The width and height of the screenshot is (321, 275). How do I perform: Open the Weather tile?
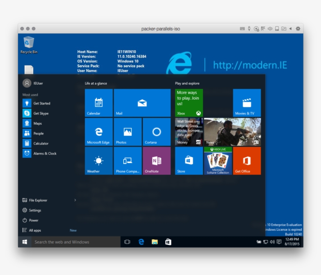pos(98,161)
